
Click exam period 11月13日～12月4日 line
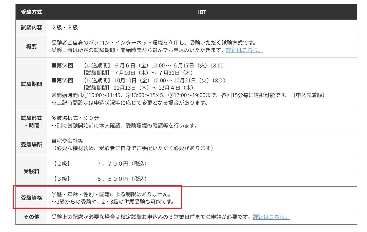pos(139,88)
